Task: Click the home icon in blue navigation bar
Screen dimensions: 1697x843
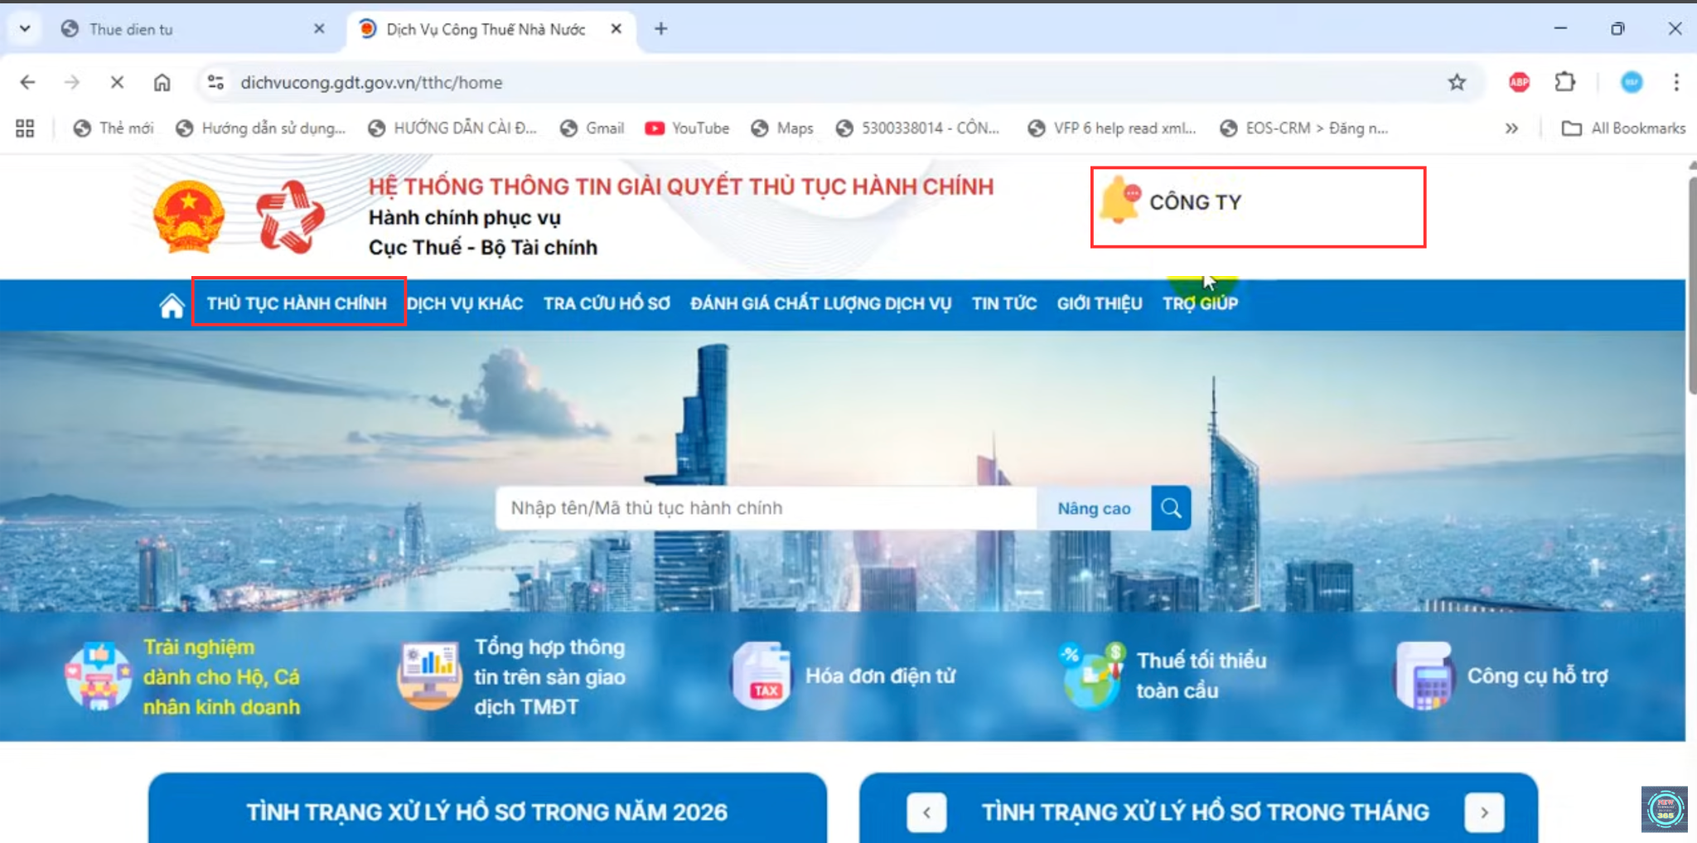Action: click(172, 305)
